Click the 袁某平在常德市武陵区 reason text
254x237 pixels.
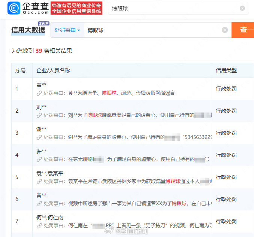point(140,182)
